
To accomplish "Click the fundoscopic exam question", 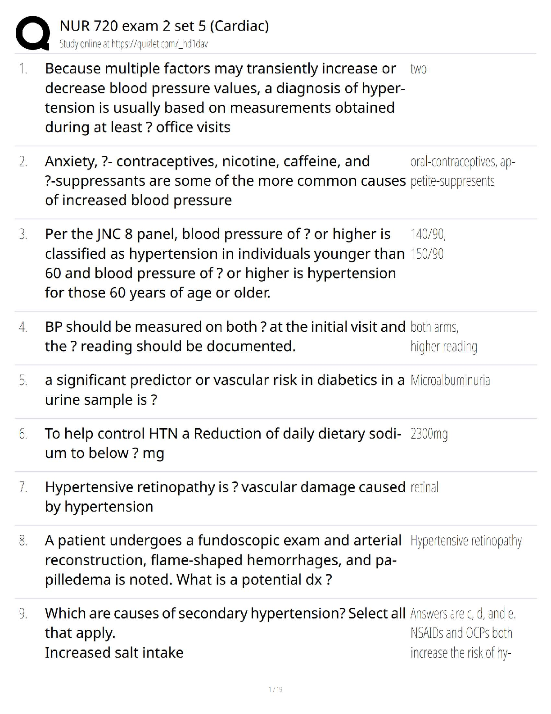I will click(x=222, y=560).
